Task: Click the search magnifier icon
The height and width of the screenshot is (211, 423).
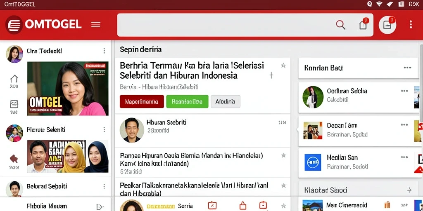Action: pos(341,25)
